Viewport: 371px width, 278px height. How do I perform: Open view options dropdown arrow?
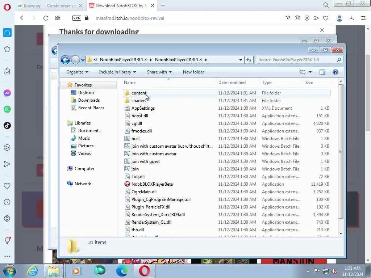click(x=310, y=72)
